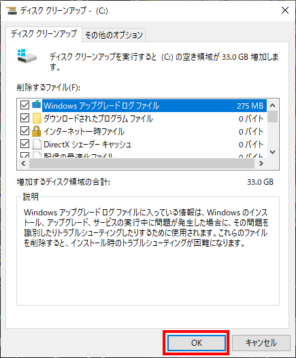Click the file list scroll down arrow
This screenshot has height=358, width=296.
pos(272,152)
